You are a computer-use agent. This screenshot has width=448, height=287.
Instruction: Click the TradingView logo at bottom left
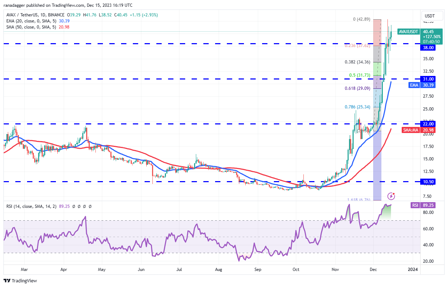pyautogui.click(x=20, y=281)
